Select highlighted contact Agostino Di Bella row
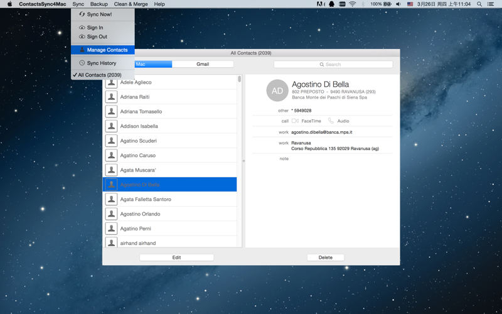This screenshot has height=314, width=502. (x=169, y=185)
